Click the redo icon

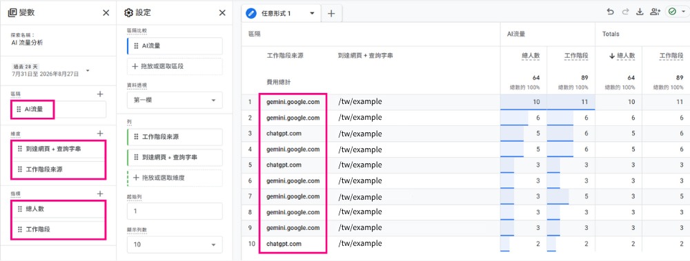[x=625, y=12]
